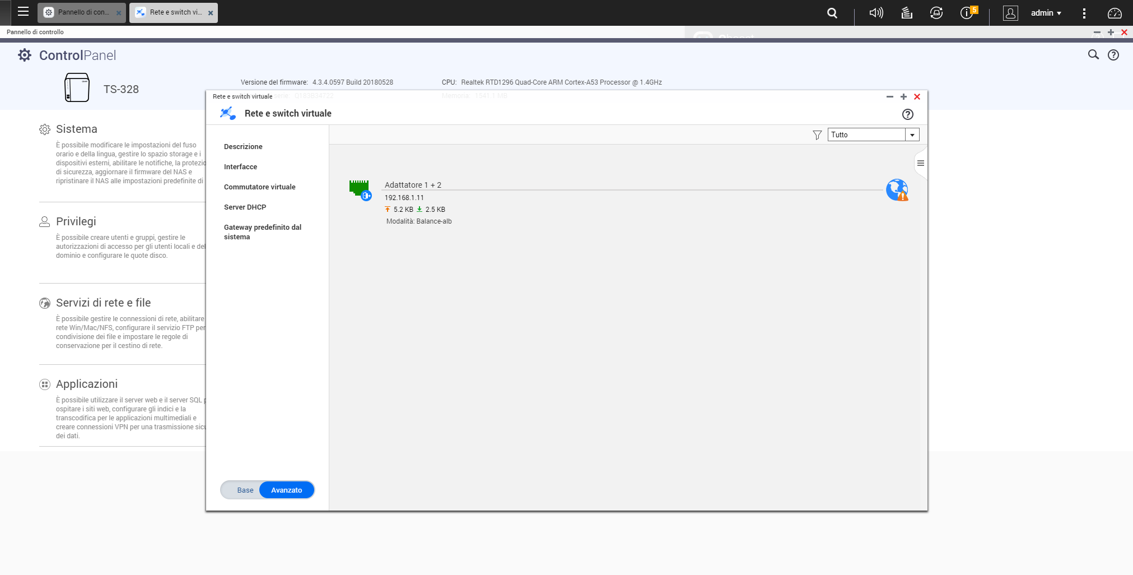Switch to Base mode
1133x575 pixels.
(245, 490)
